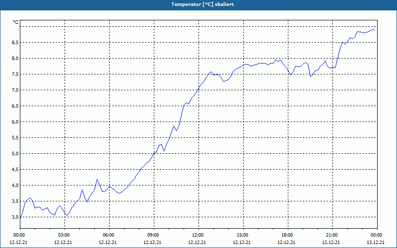Select the 3,5 y-axis value
397x248 pixels.
point(15,201)
